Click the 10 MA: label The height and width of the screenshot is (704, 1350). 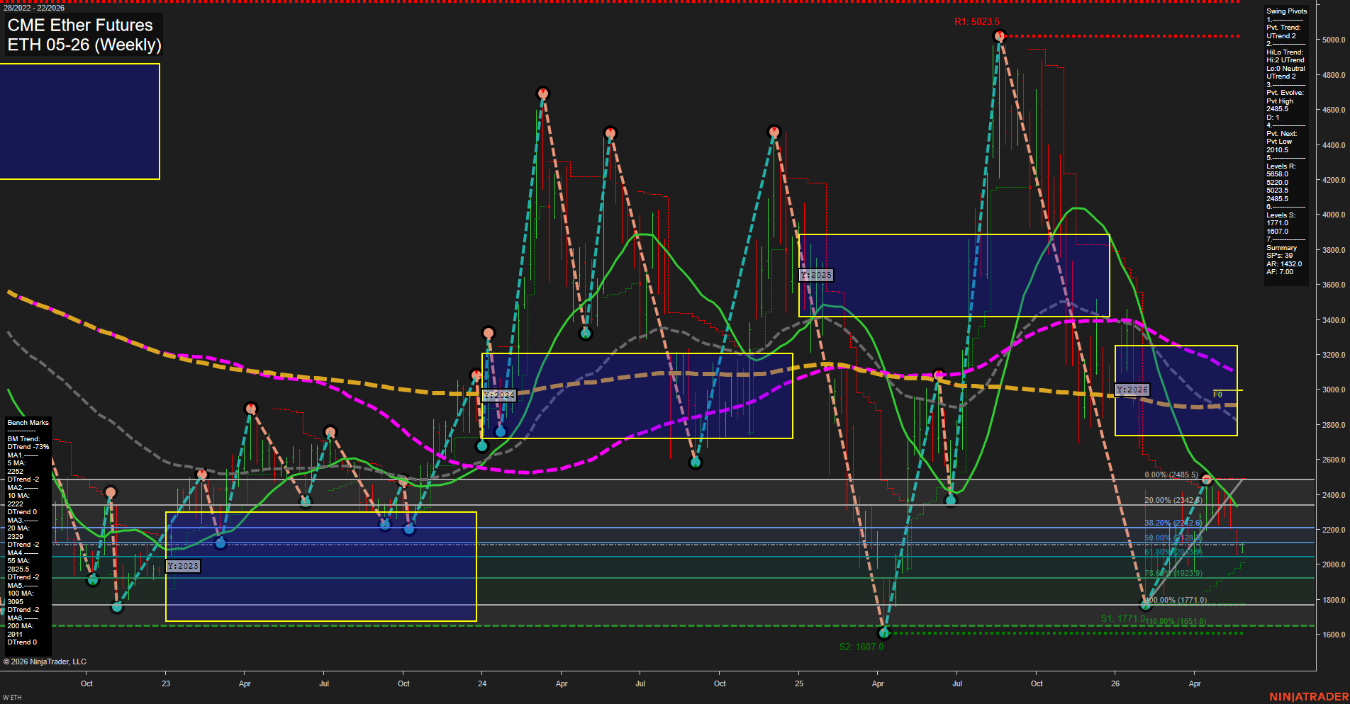[18, 496]
